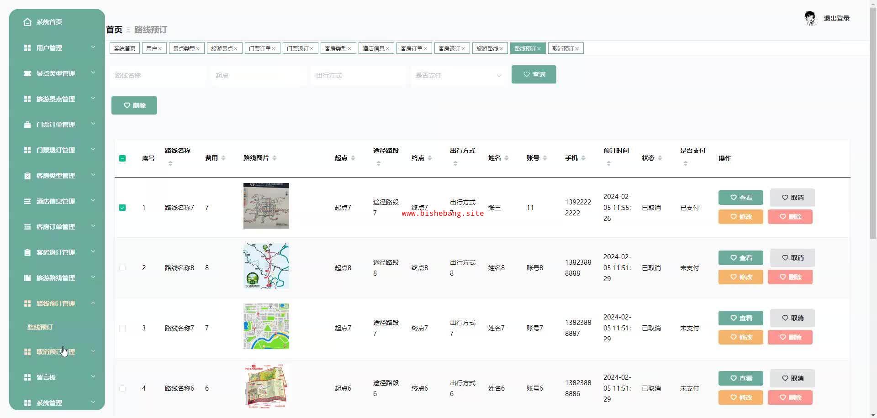
Task: Open the route image thumbnail in row 3
Action: [x=266, y=326]
